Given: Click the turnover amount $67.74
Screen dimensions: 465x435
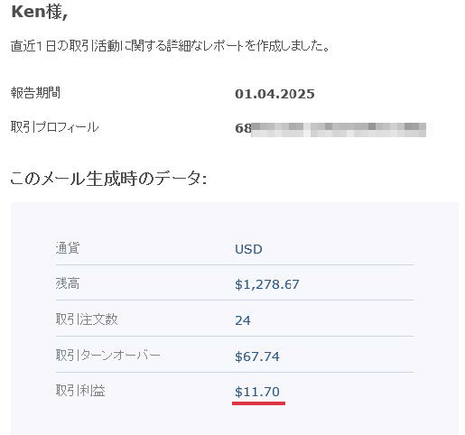Looking at the screenshot, I should tap(257, 356).
